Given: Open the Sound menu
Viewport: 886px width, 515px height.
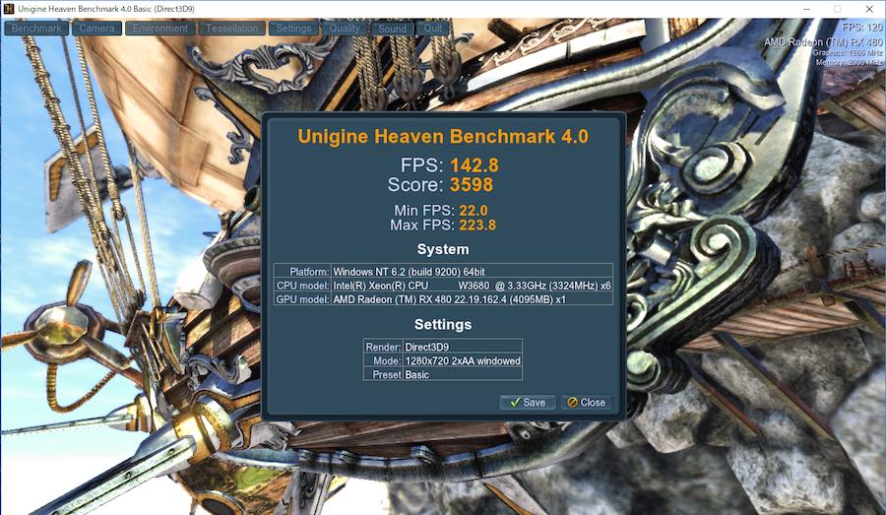Looking at the screenshot, I should click(x=392, y=28).
